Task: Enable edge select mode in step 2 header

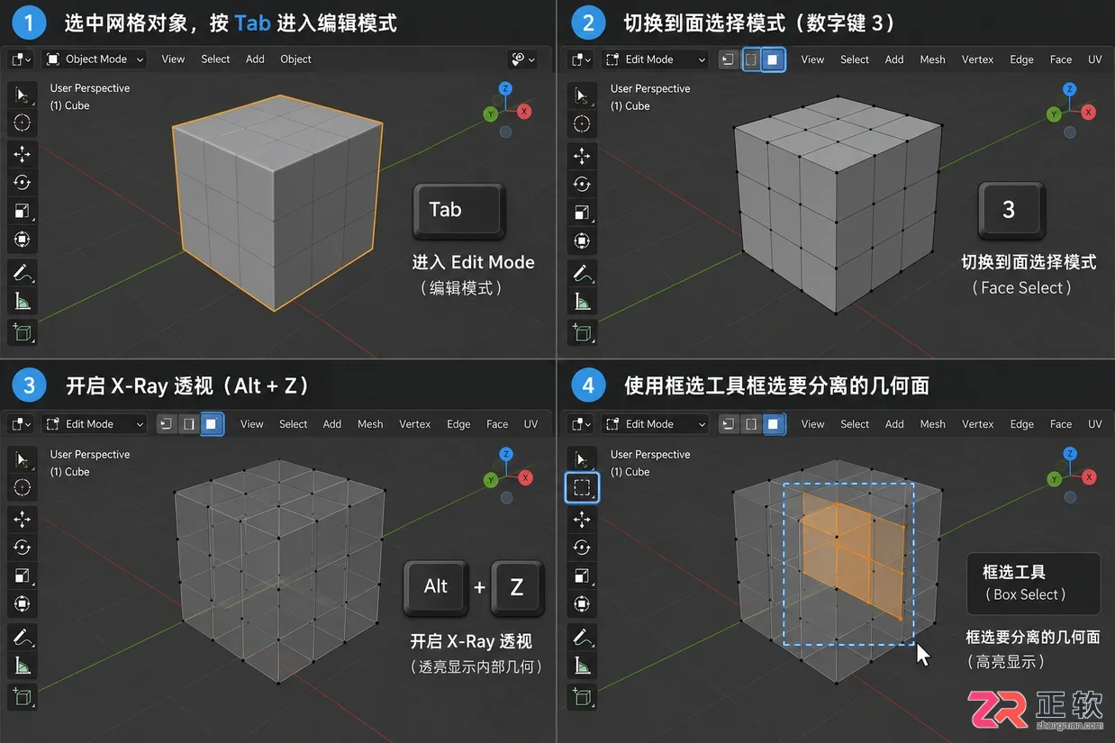Action: [x=750, y=59]
